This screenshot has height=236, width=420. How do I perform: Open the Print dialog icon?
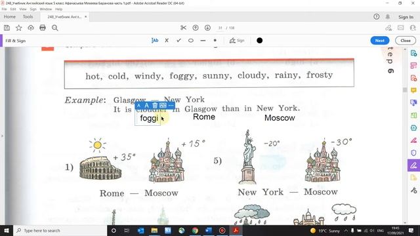click(43, 28)
